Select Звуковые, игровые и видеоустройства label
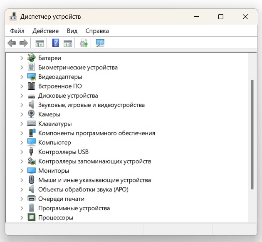This screenshot has height=242, width=262. point(91,105)
